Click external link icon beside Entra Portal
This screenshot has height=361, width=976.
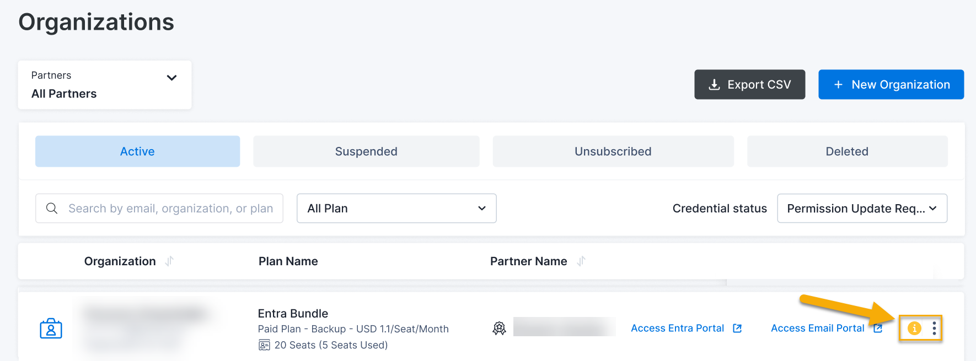[737, 329]
